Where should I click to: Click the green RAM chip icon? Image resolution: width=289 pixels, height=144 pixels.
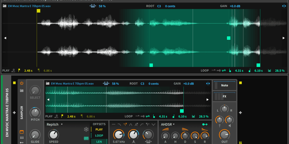pyautogui.click(x=86, y=138)
